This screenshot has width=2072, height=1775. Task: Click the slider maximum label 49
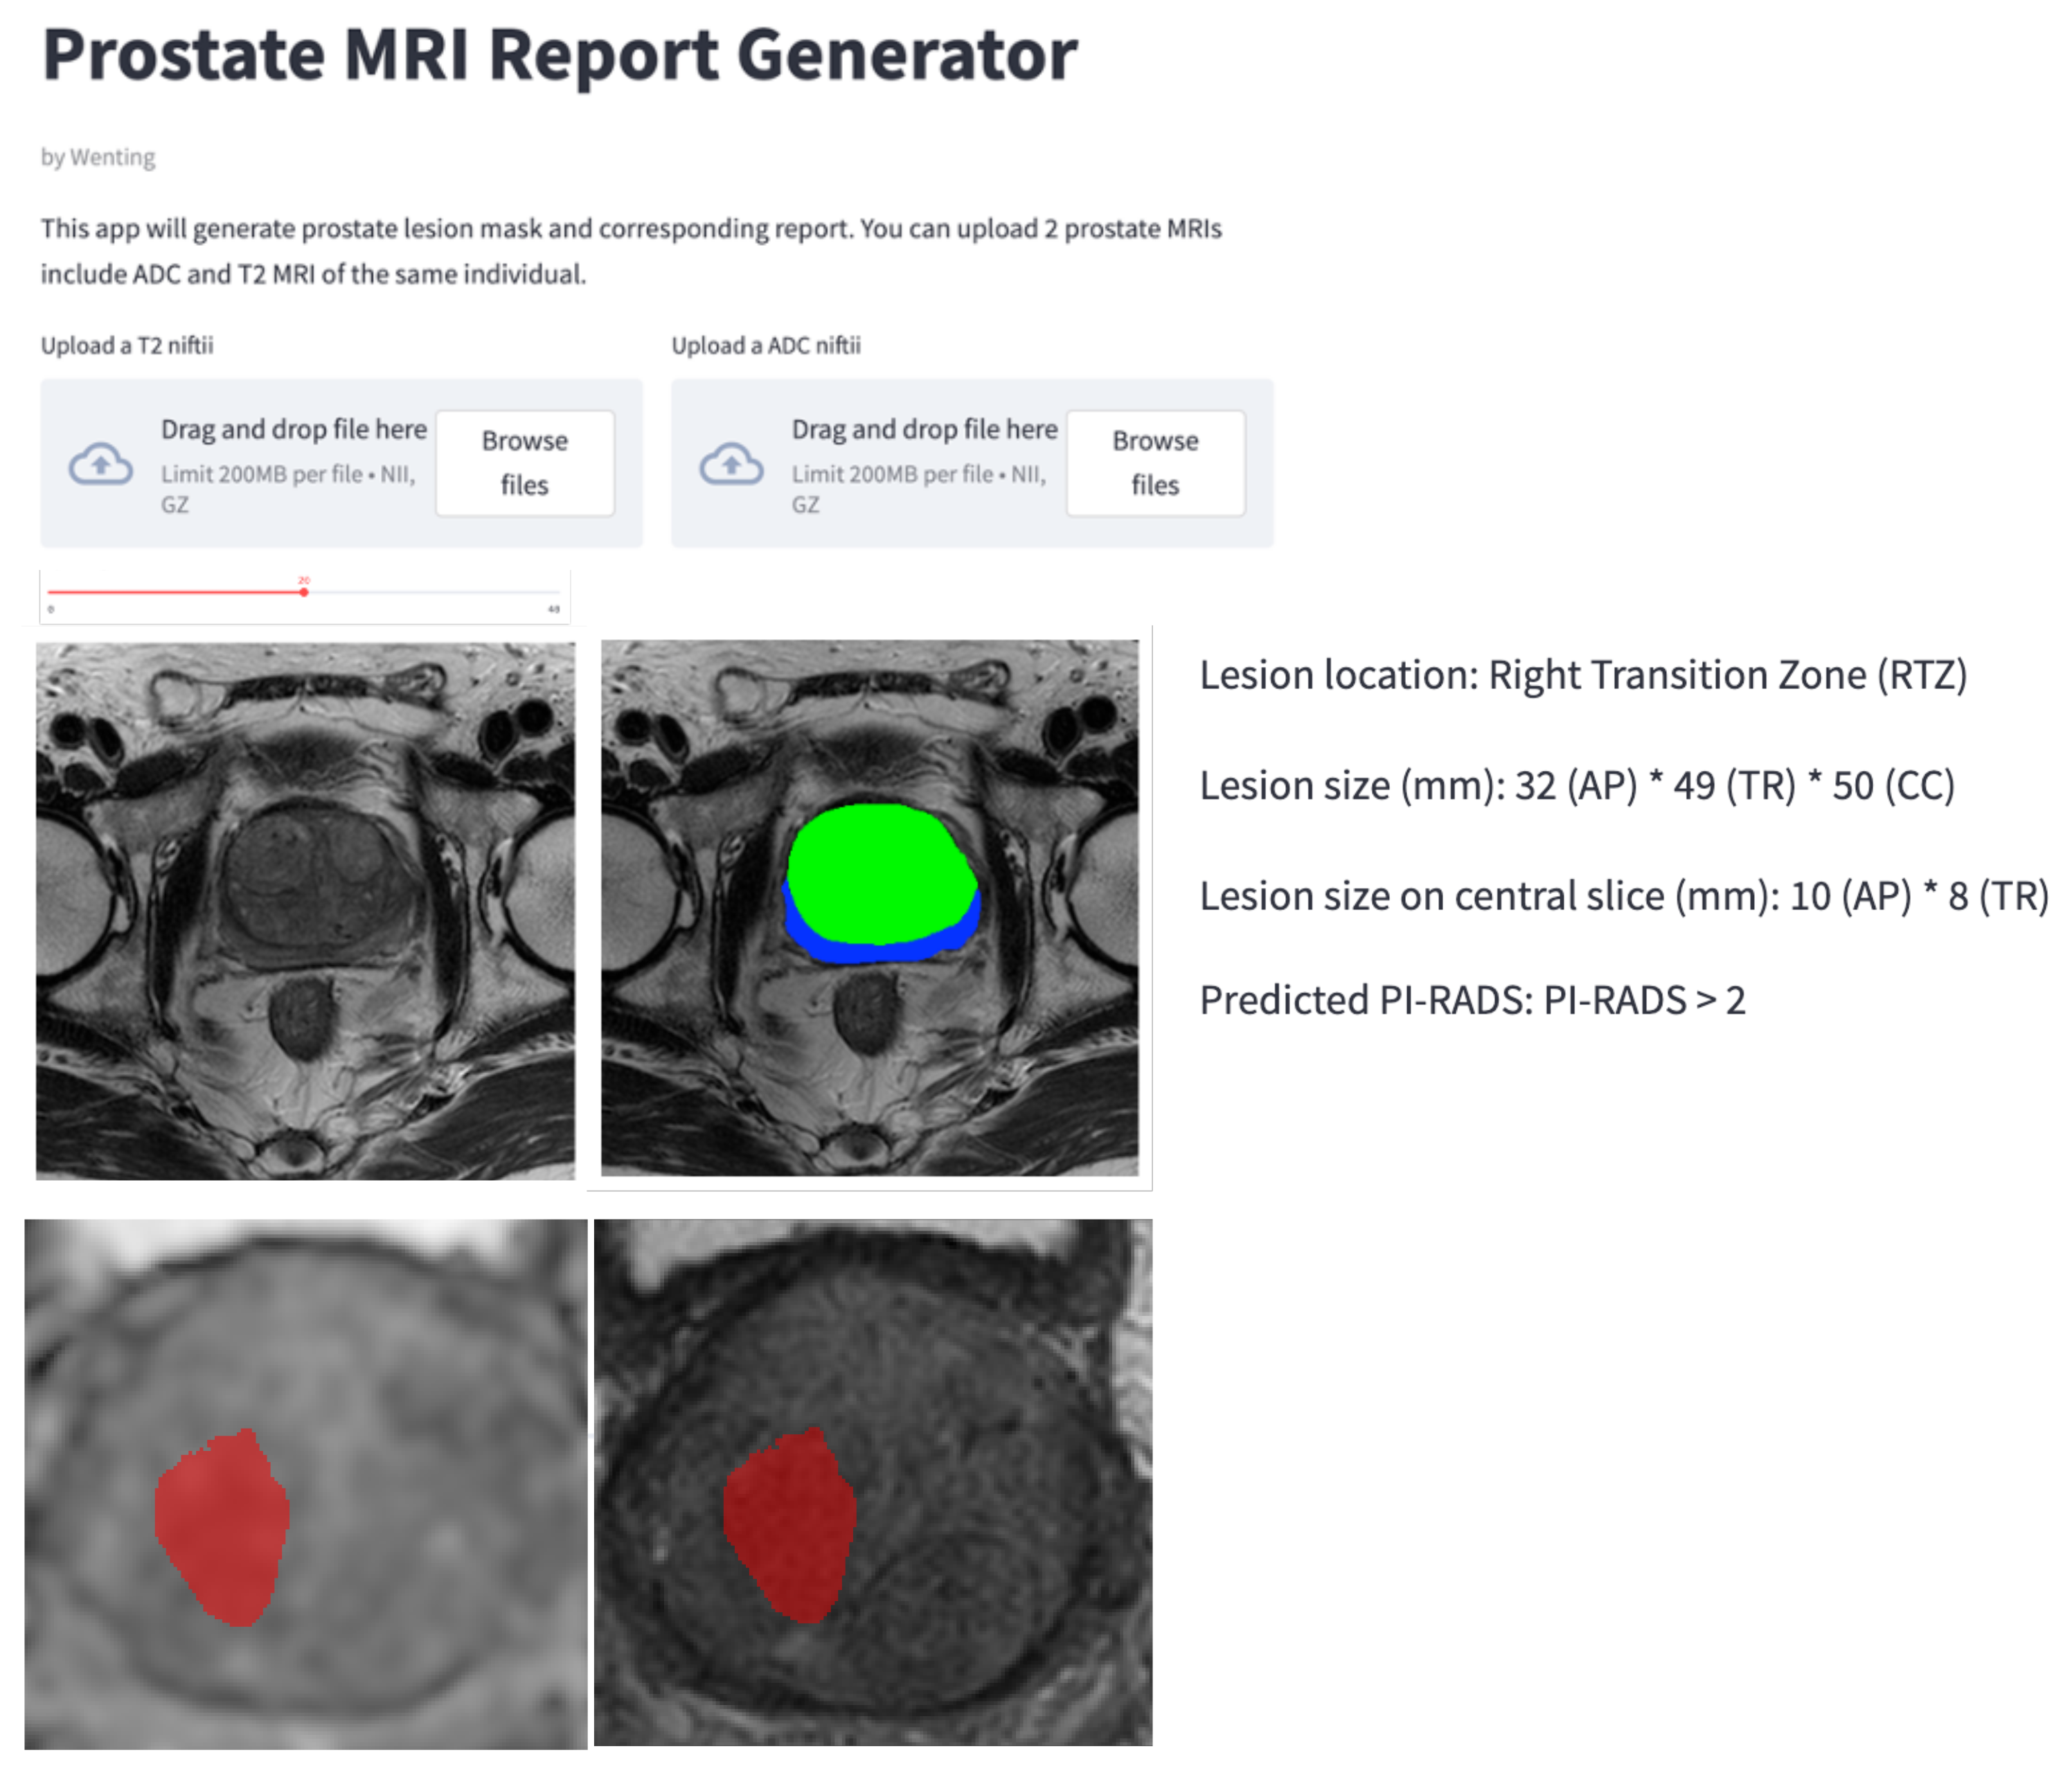(x=554, y=609)
